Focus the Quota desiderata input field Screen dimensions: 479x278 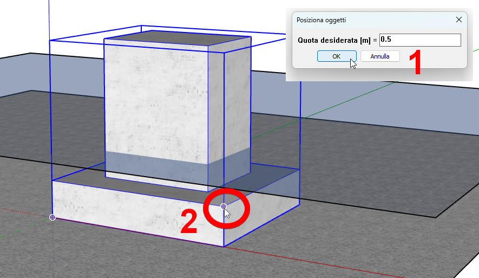coord(420,40)
